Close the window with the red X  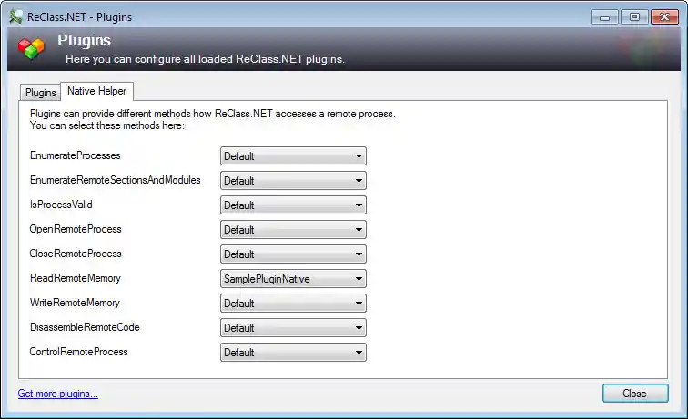pyautogui.click(x=664, y=17)
